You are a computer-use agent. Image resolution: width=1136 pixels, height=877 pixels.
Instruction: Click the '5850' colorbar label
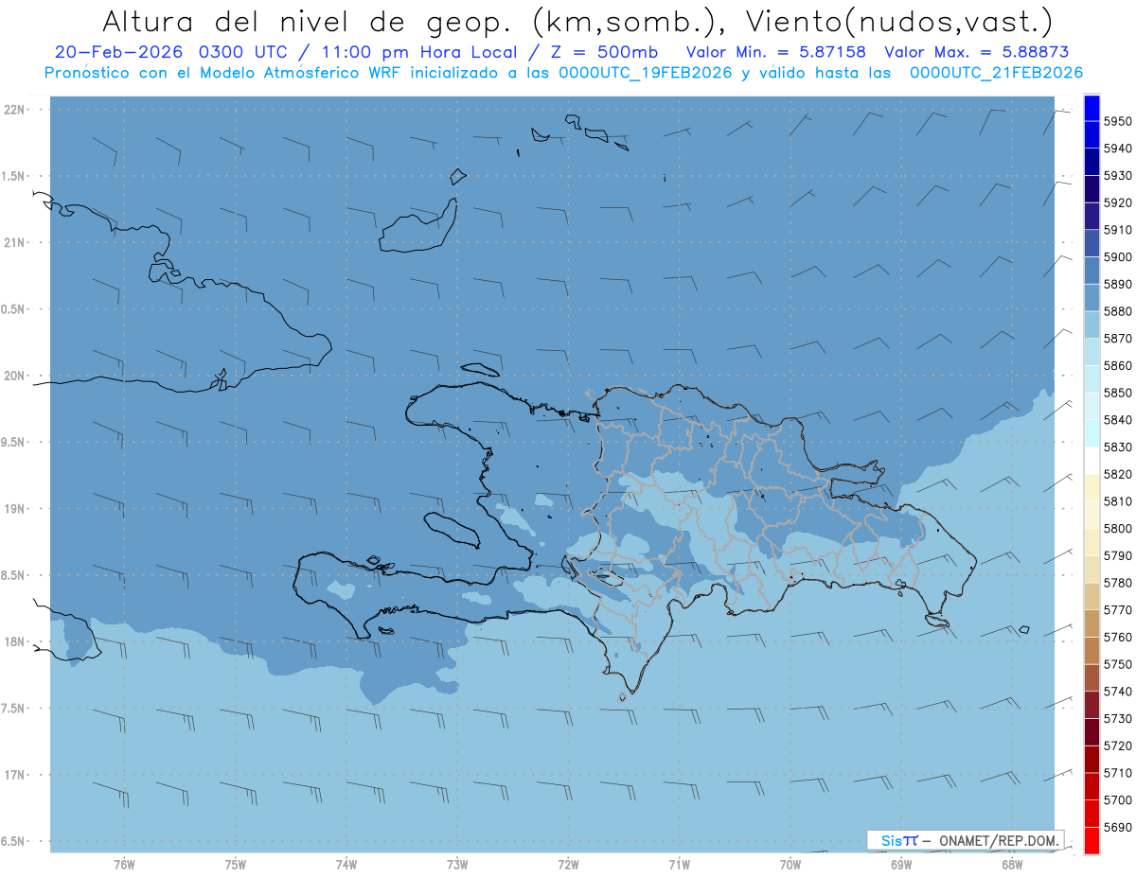1118,393
